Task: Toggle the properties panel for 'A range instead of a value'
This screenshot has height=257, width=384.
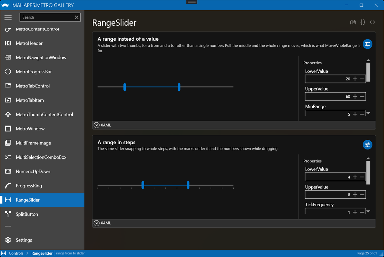Action: coord(367,44)
